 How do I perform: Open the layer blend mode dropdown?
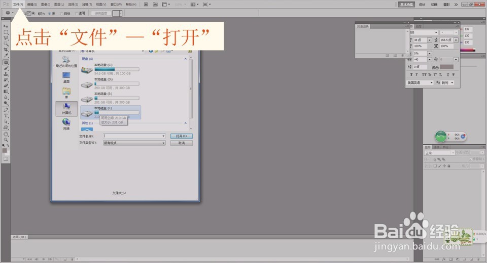pyautogui.click(x=453, y=153)
